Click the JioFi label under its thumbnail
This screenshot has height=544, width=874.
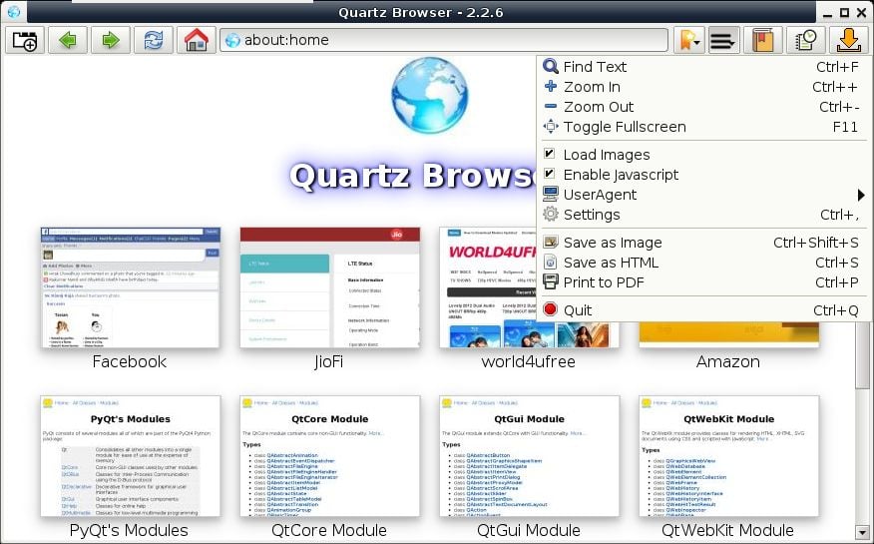pyautogui.click(x=329, y=361)
